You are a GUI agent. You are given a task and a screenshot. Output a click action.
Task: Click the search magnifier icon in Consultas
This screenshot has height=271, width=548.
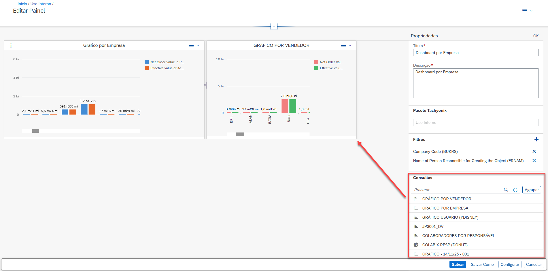pyautogui.click(x=506, y=190)
